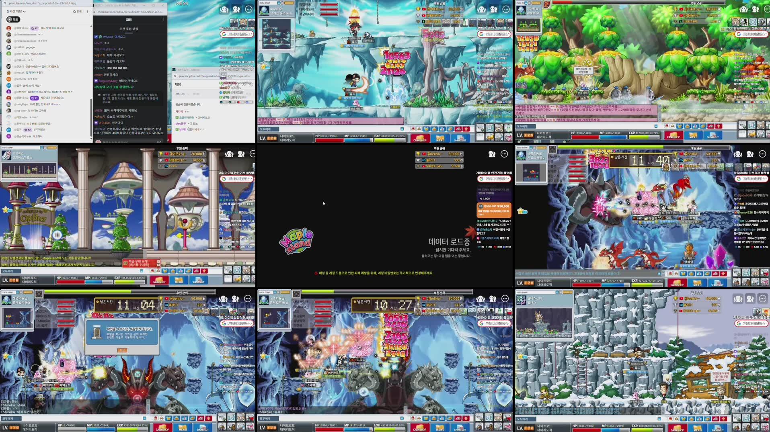Click the star membership icon in the YouTube chat header
This screenshot has width=770, height=432.
75,12
